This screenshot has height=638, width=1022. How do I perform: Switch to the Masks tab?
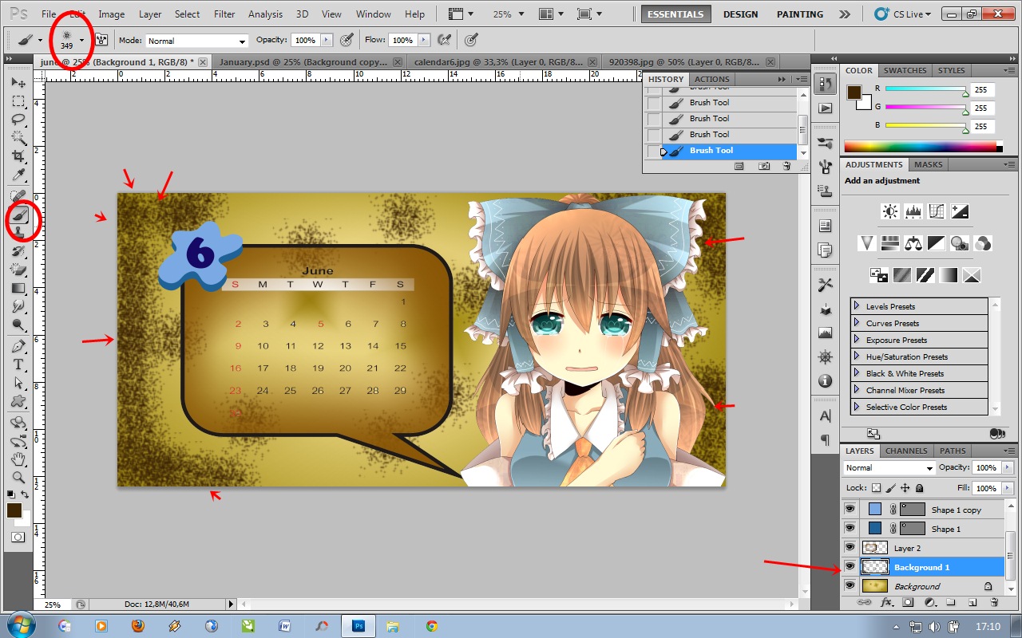tap(928, 164)
